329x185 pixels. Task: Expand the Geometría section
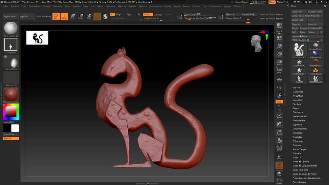298,92
